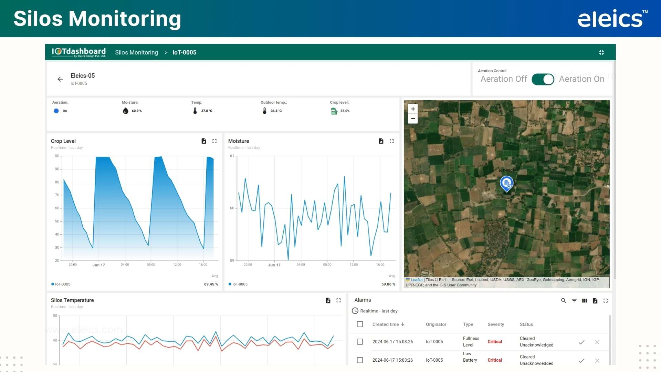The image size is (661, 372).
Task: Search alarms with the magnifier icon
Action: [x=564, y=301]
